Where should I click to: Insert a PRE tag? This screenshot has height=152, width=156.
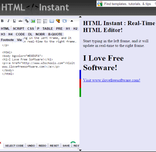59,29
